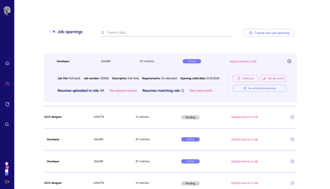Expand the third Developer row with plus icon
330x189 pixels.
click(292, 161)
